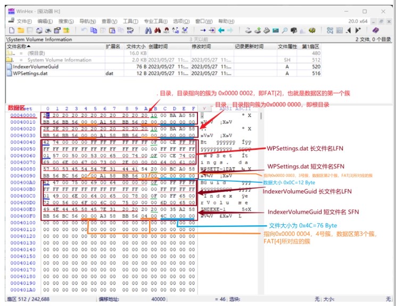Click the purple Help book icon
Screen dimensions: 396x306
pos(376,30)
